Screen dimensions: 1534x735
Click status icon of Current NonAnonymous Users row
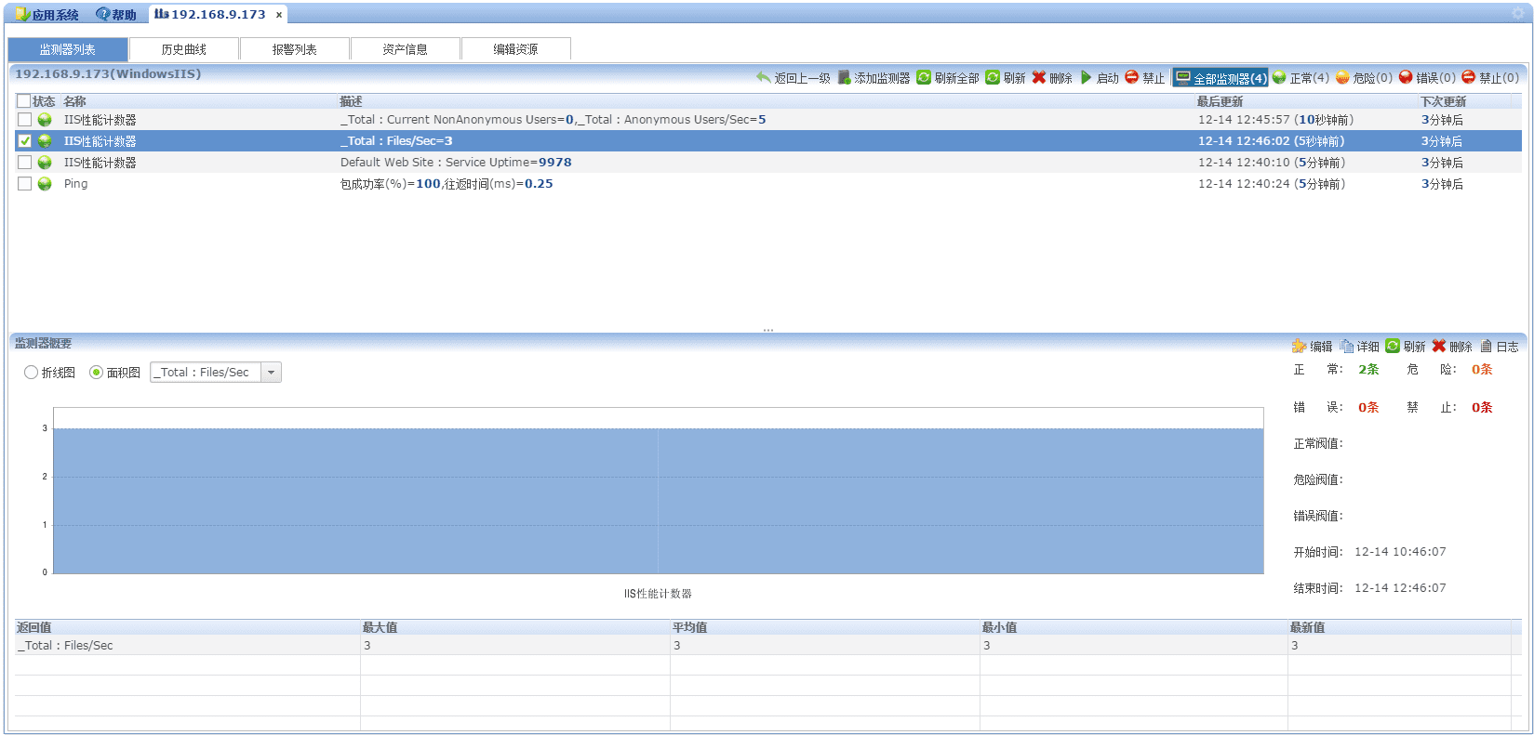click(45, 120)
